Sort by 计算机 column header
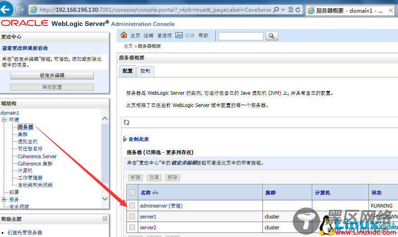 (322, 193)
